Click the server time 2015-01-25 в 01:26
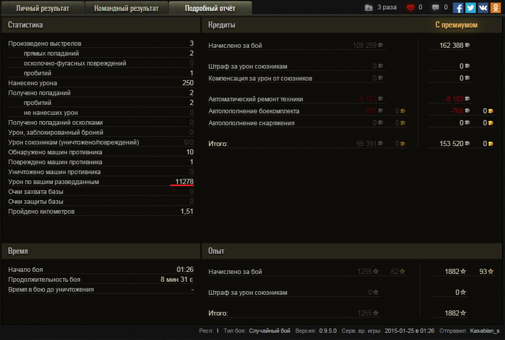Screen dimensions: 505x340 [409, 331]
